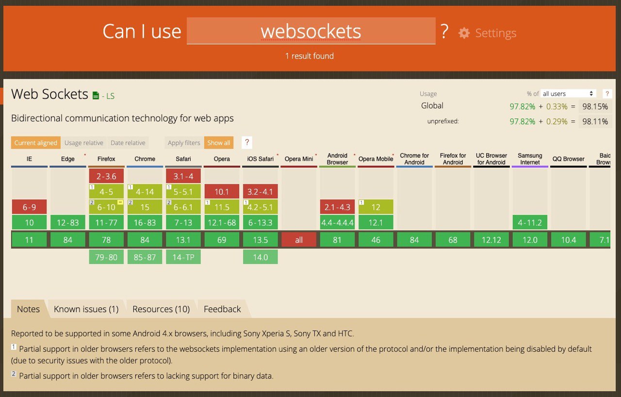Viewport: 621px width, 397px height.
Task: Click Samsung Internet column header
Action: [530, 159]
